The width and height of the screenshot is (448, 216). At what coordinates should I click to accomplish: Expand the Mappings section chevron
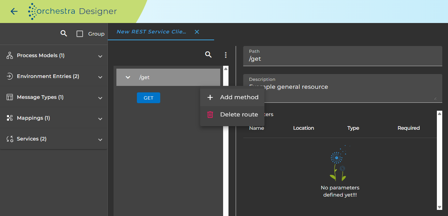click(x=100, y=119)
